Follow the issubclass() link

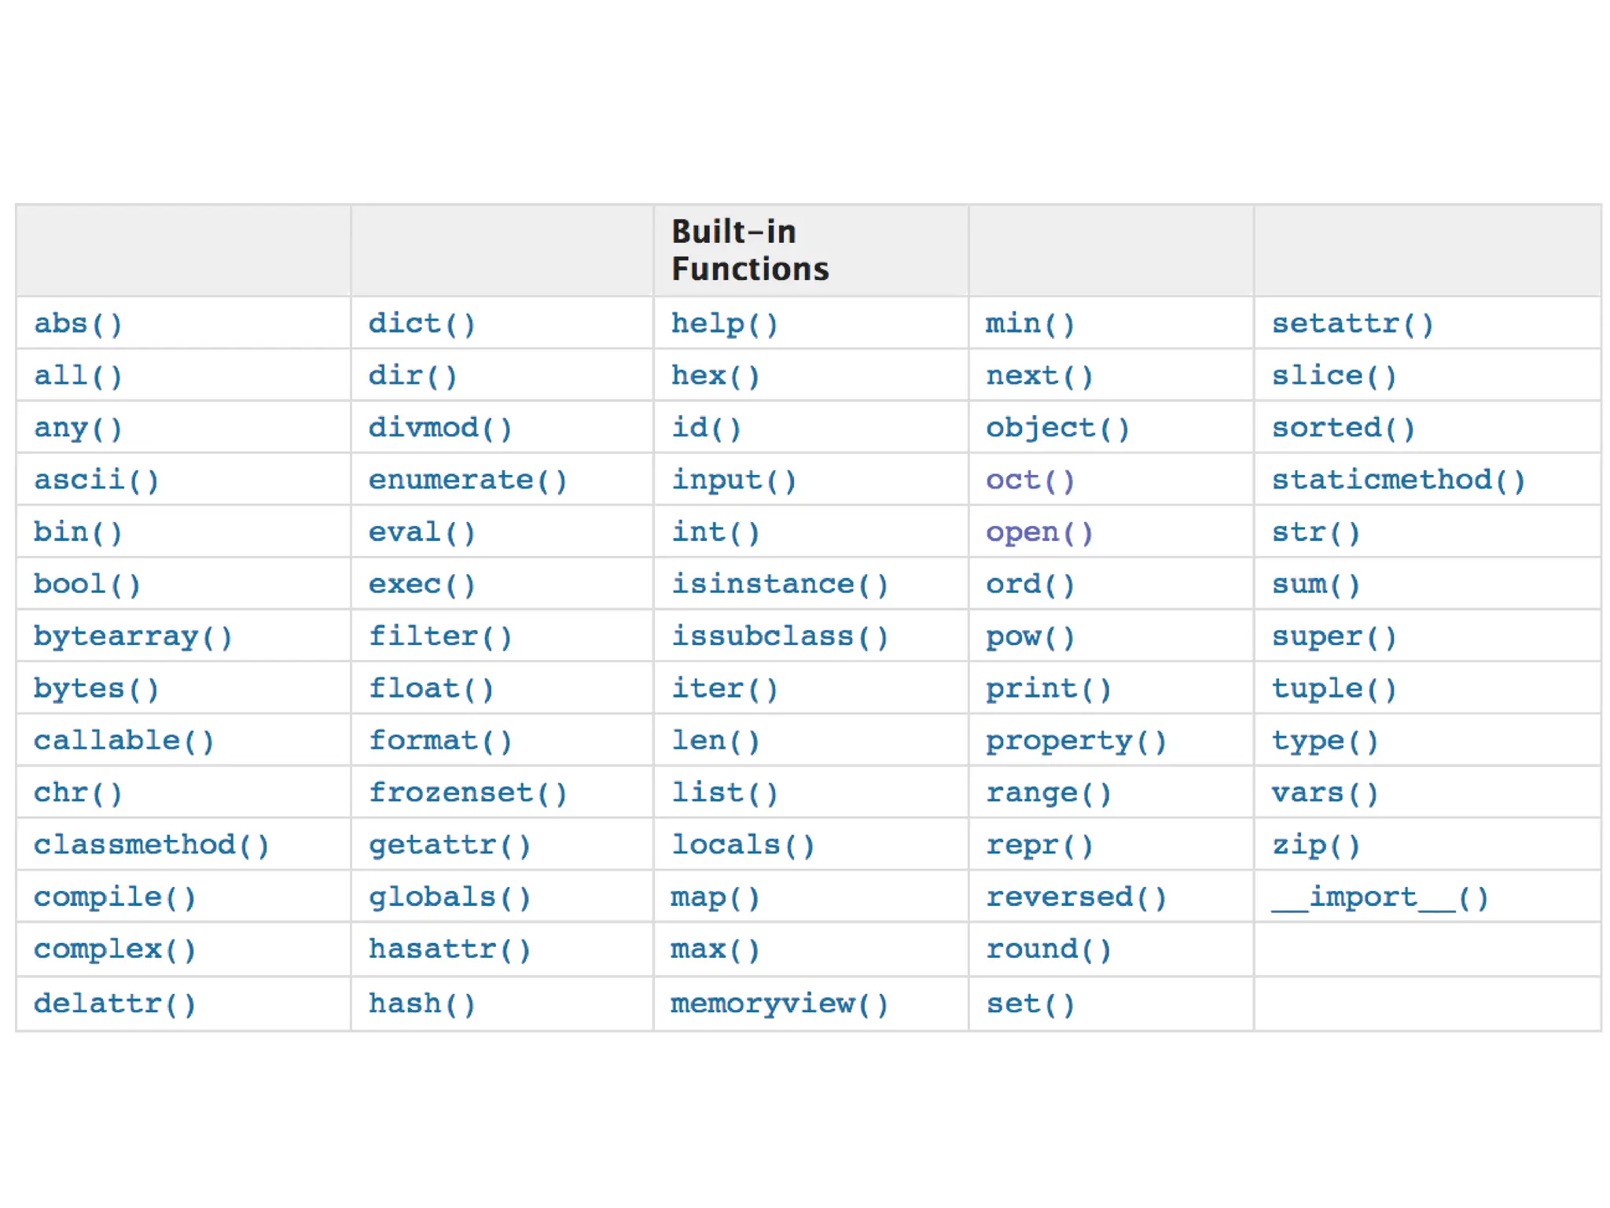(x=779, y=637)
